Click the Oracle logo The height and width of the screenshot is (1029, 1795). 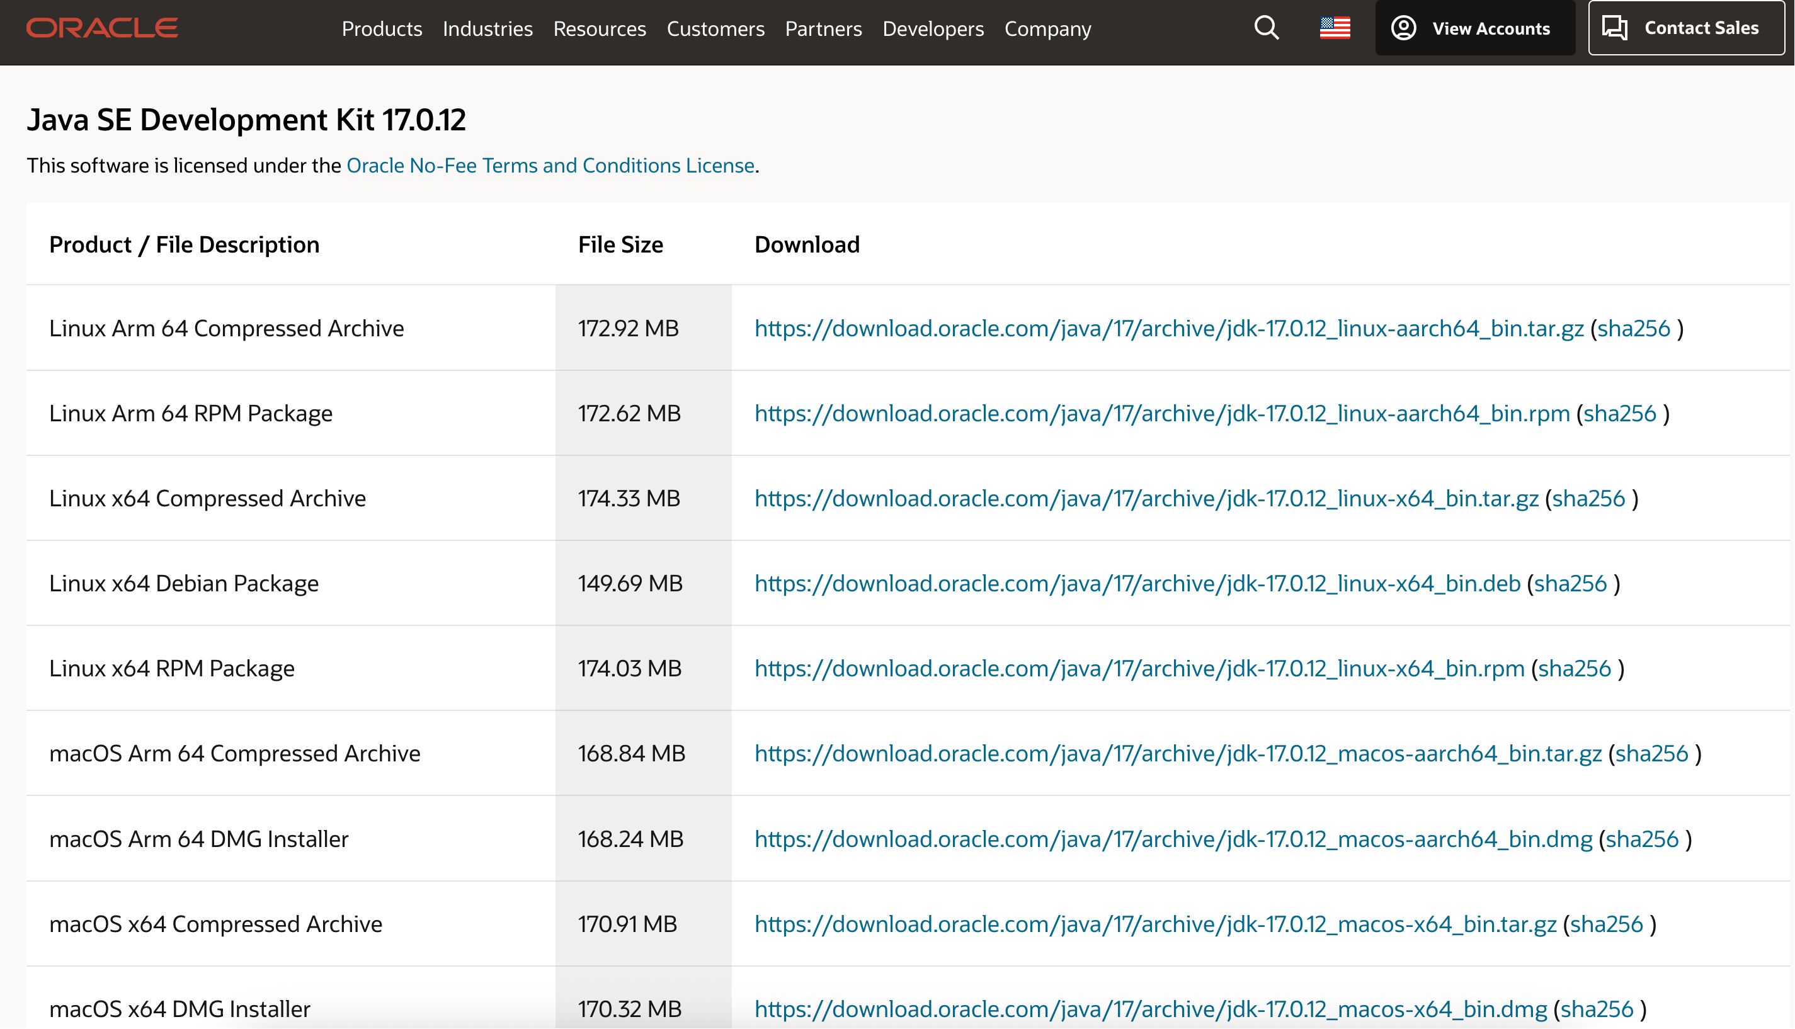(x=103, y=28)
